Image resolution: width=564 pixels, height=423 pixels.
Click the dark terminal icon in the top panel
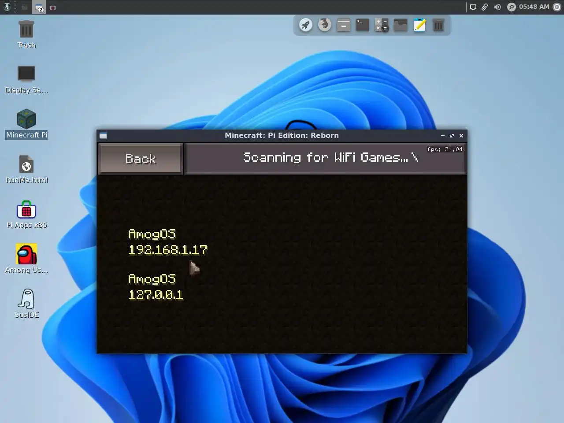click(25, 7)
